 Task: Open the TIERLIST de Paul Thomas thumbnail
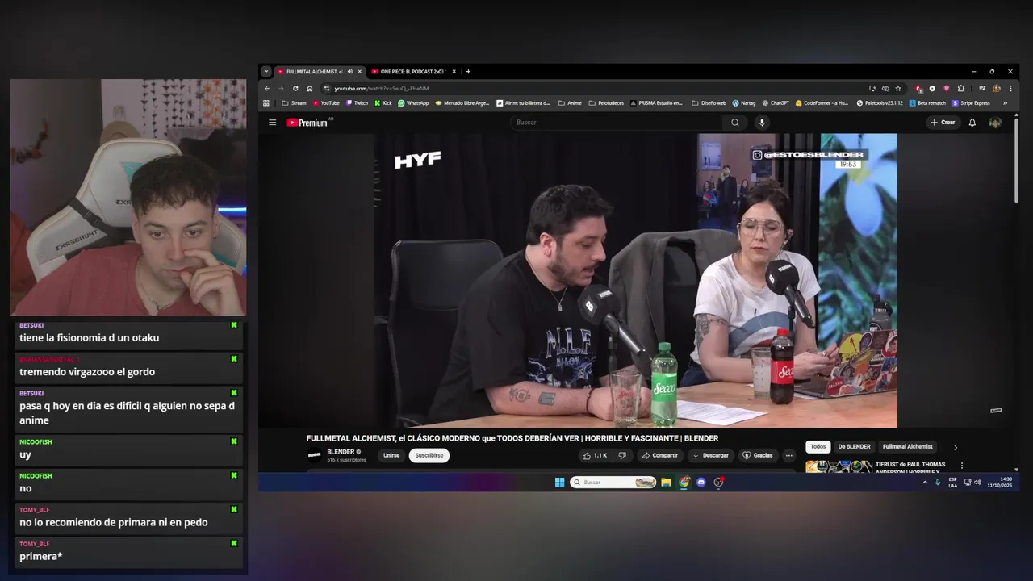[x=839, y=466]
